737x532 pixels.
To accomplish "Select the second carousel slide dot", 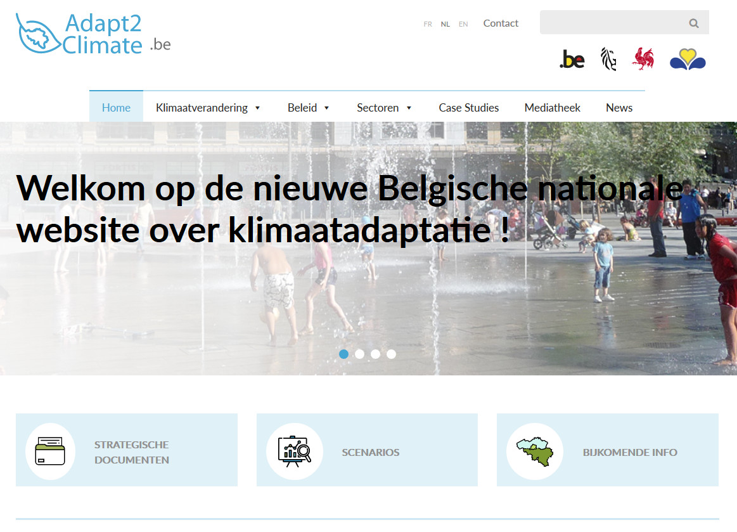I will (360, 354).
